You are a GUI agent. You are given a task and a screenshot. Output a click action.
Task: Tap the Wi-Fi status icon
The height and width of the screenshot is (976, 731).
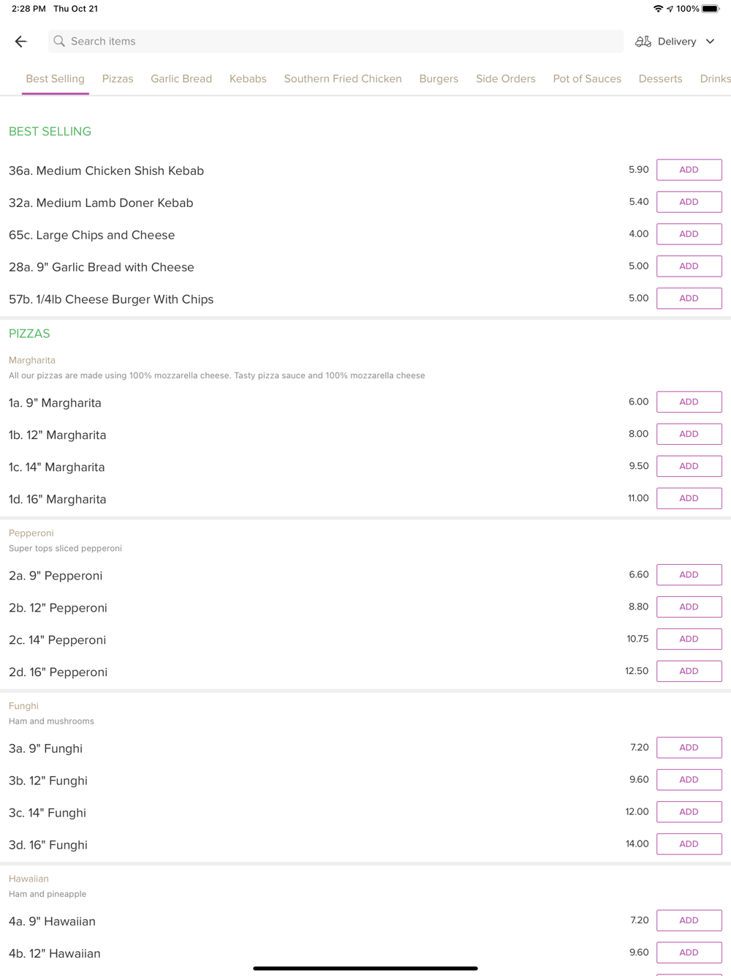coord(658,9)
